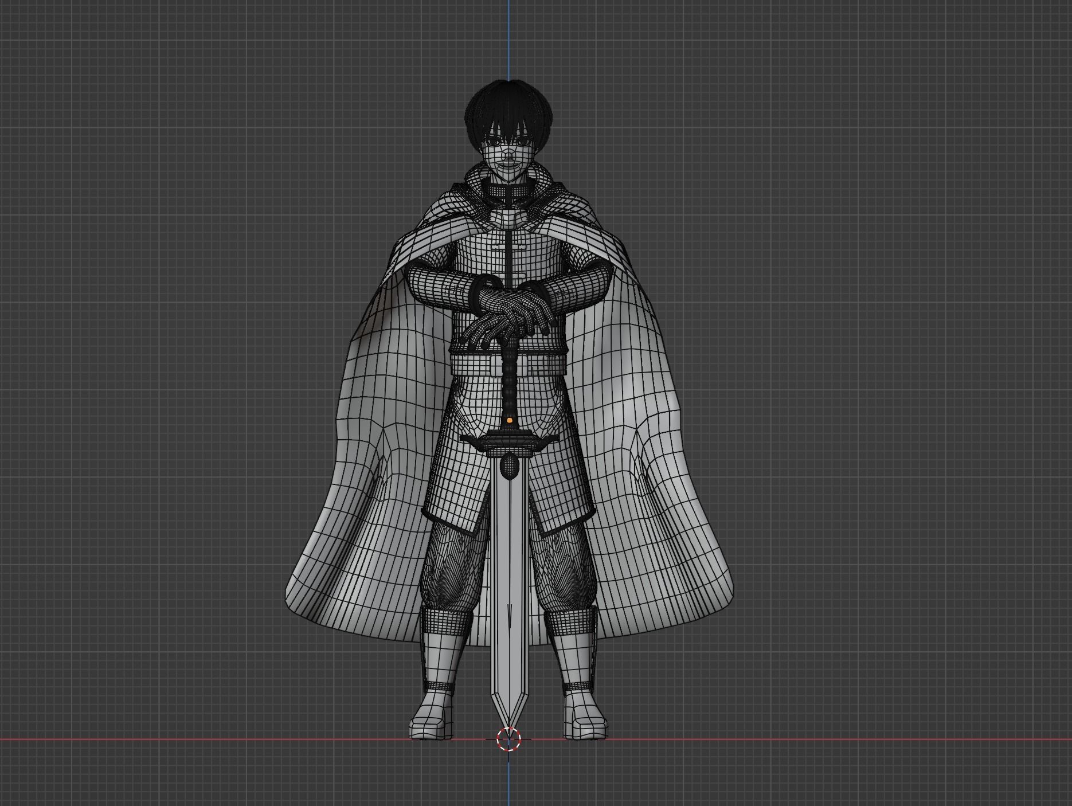Select the character's dark hair mesh

tap(508, 111)
